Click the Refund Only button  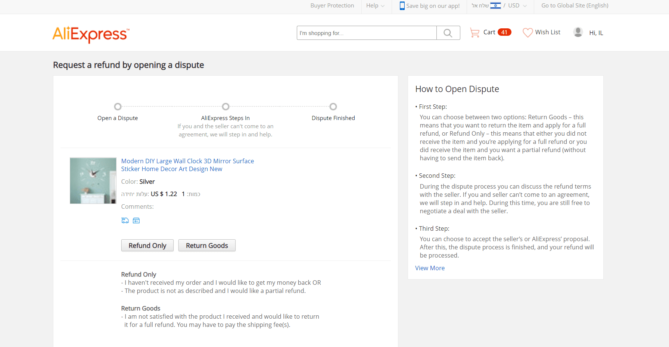(147, 245)
